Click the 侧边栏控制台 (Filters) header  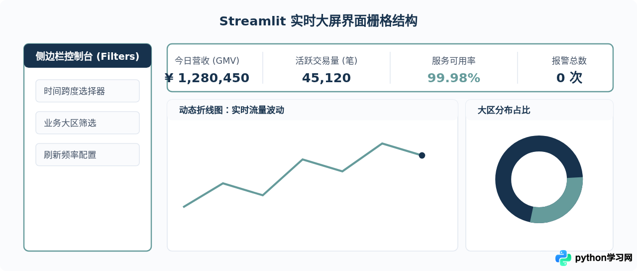pyautogui.click(x=88, y=56)
